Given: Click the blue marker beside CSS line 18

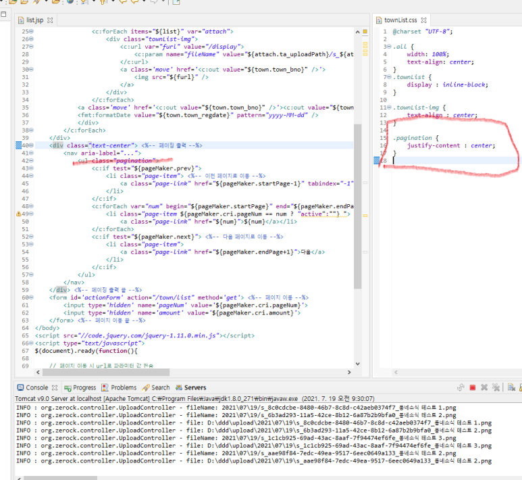Looking at the screenshot, I should (377, 161).
